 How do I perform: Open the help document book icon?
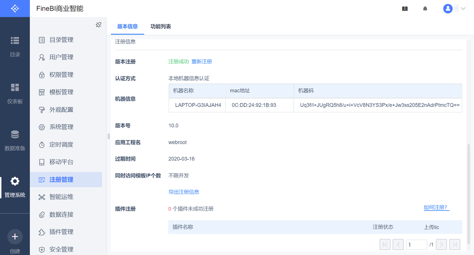click(x=405, y=9)
